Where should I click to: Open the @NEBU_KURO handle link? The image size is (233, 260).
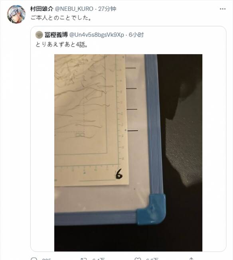coord(74,9)
